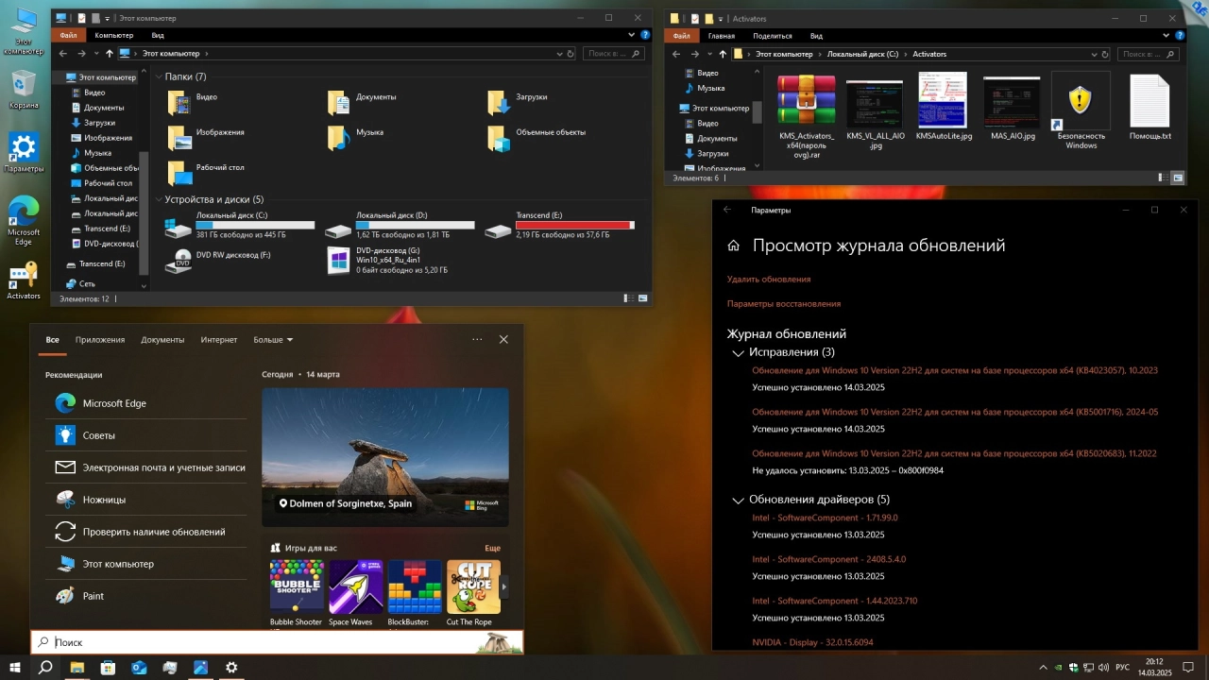This screenshot has width=1209, height=680.
Task: Open the Больше dropdown in search panel
Action: point(273,339)
